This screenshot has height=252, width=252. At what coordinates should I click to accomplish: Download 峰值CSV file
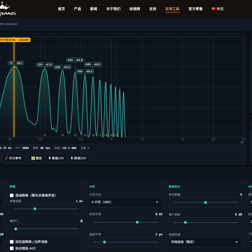[56, 158]
